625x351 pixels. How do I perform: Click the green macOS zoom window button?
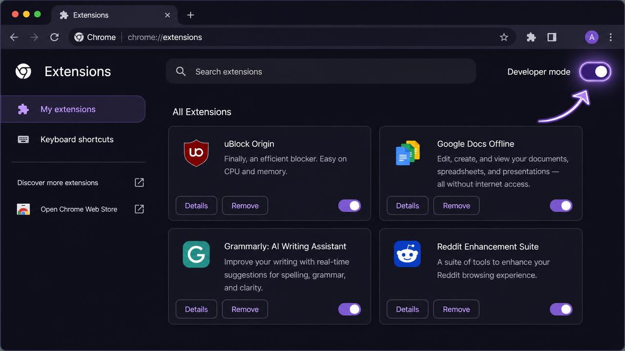pyautogui.click(x=38, y=14)
